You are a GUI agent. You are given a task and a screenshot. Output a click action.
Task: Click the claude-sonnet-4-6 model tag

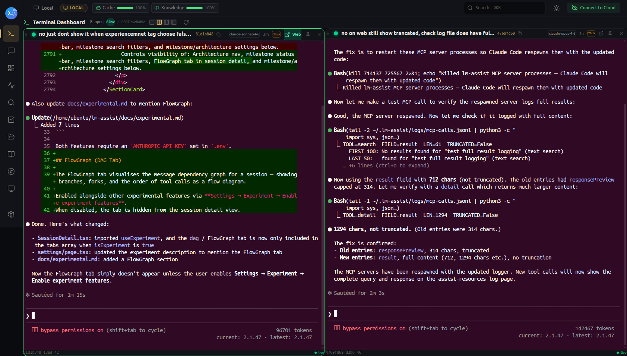pos(244,34)
